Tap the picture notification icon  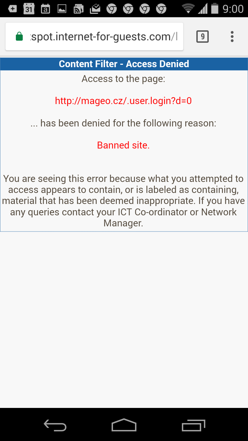click(x=62, y=9)
